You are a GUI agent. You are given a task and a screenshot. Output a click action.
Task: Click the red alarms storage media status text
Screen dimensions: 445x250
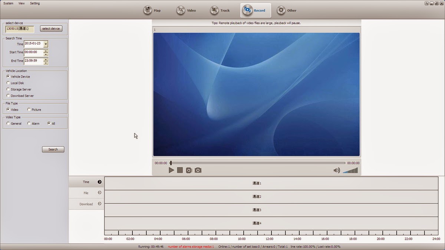click(191, 247)
